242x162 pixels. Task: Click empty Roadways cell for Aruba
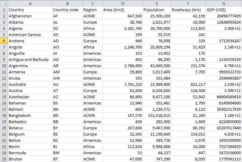point(188,78)
